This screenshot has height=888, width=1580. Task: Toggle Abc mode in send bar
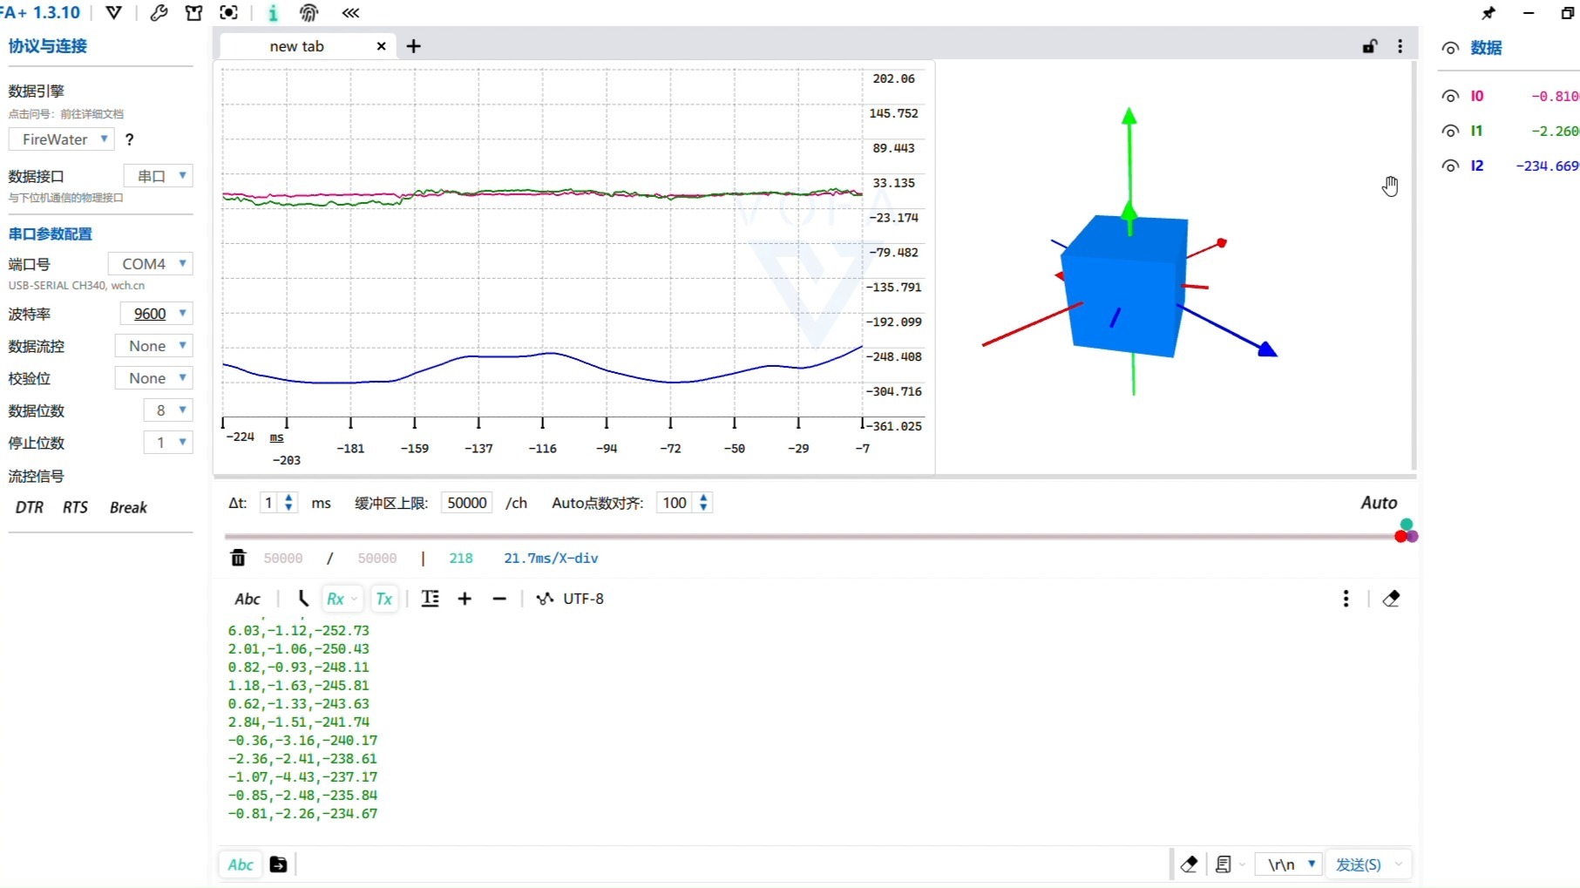coord(241,864)
